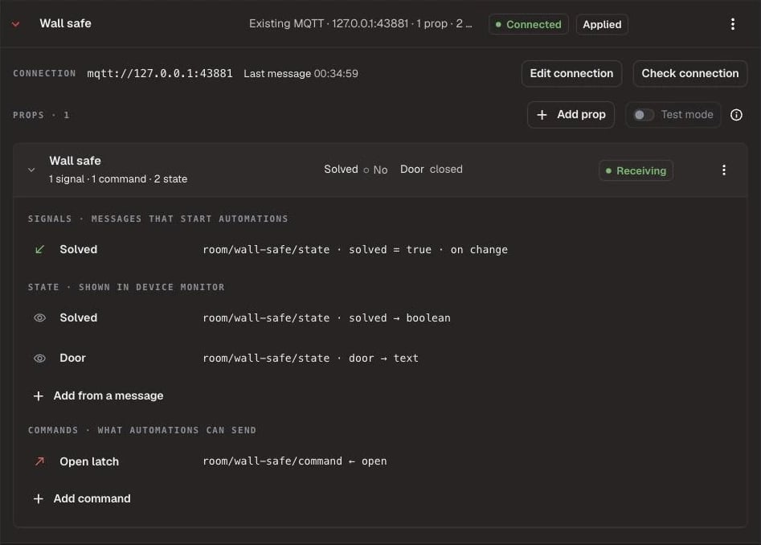
Task: Click mqtt://127.0.0.1:43881 connection address
Action: [x=160, y=73]
